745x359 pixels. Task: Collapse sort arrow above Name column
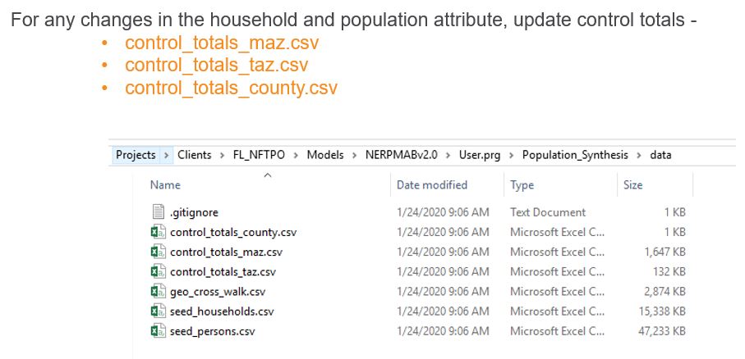click(268, 175)
